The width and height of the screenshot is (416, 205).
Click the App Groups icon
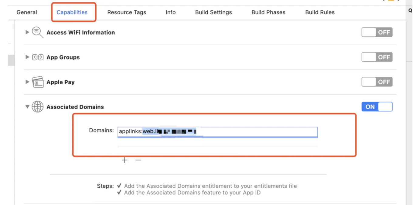click(38, 57)
